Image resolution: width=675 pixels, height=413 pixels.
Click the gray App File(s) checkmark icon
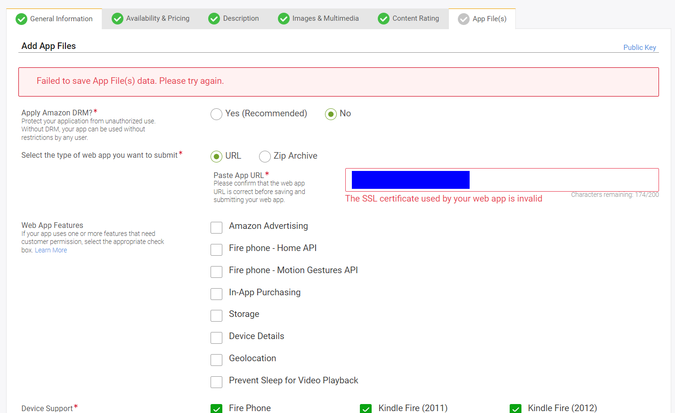pos(464,19)
